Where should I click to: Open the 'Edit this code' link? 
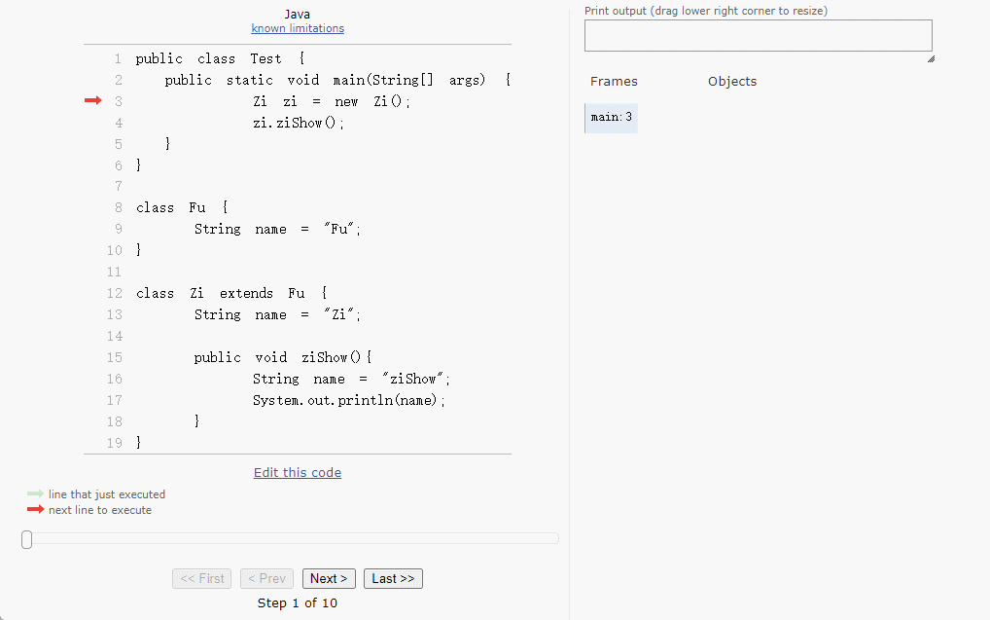tap(298, 473)
